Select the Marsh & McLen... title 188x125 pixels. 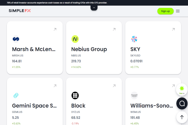pos(34,49)
